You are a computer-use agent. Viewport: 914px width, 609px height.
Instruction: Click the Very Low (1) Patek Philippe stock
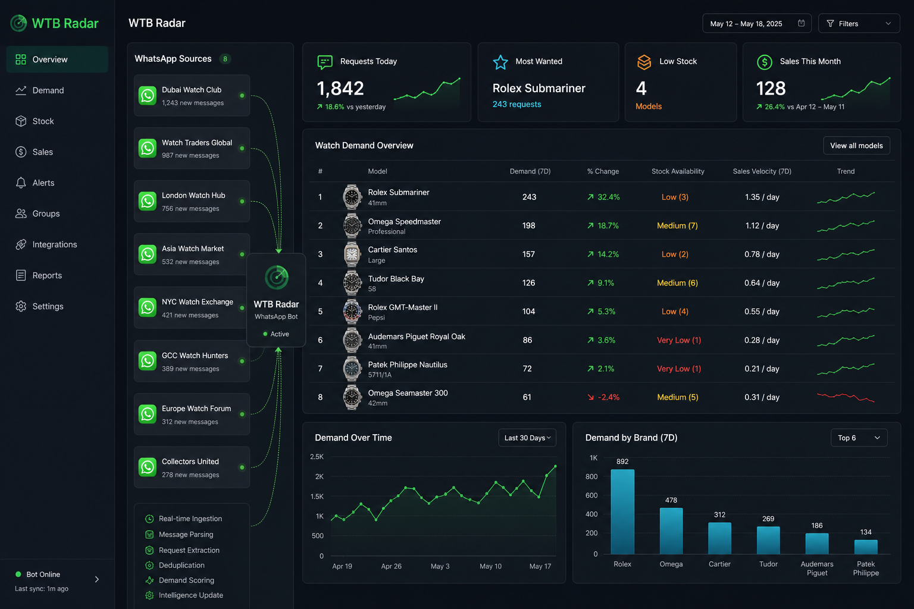click(x=679, y=369)
